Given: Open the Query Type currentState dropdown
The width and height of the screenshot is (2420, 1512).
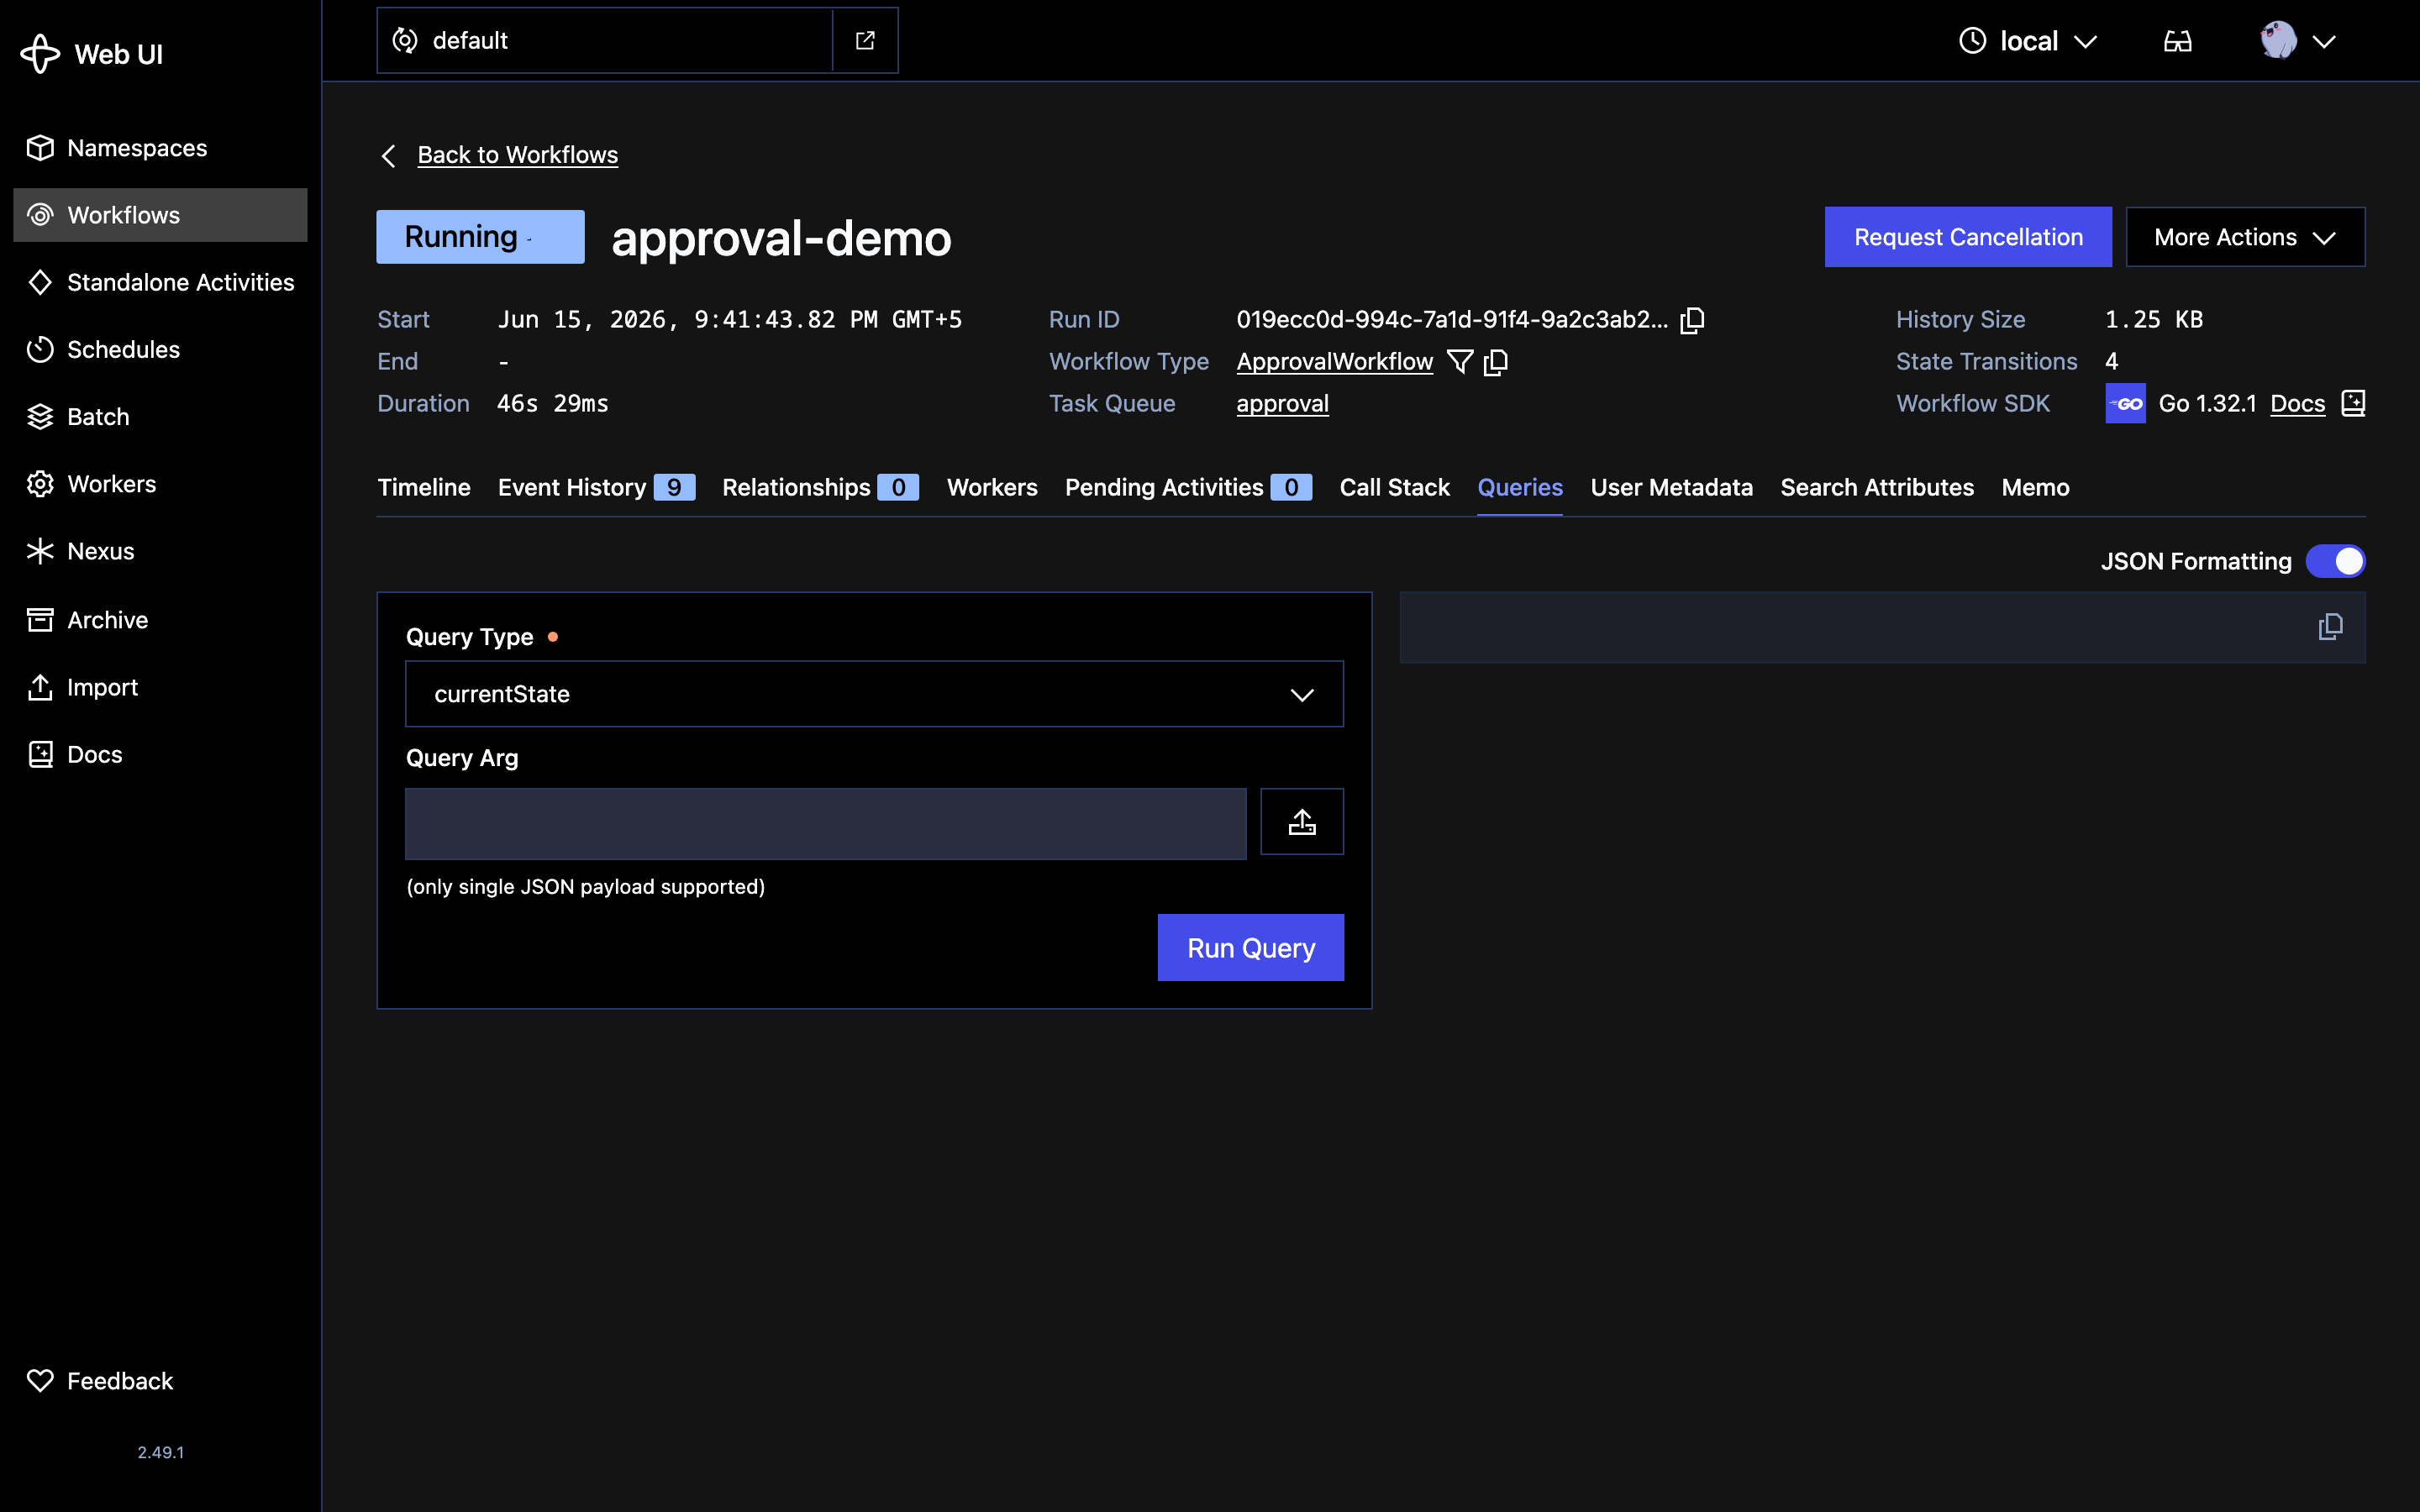Looking at the screenshot, I should (874, 694).
